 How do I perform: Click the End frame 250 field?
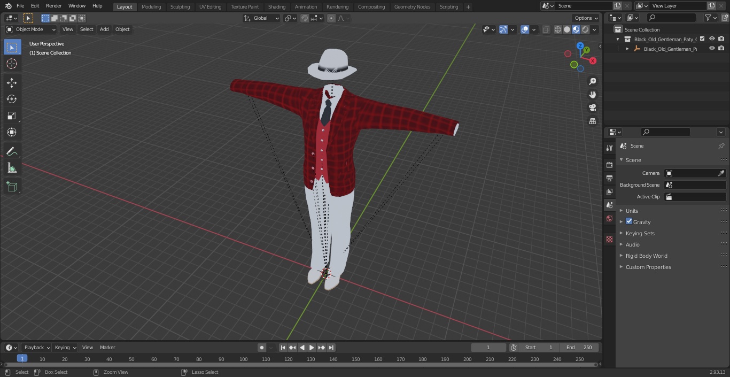point(579,348)
